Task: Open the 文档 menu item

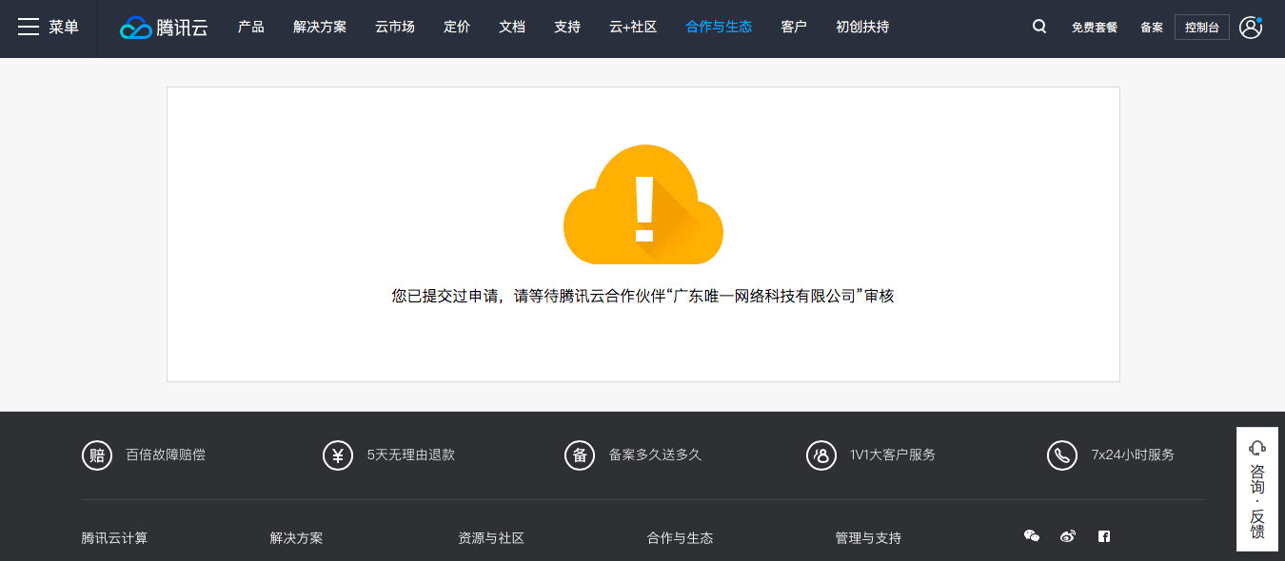Action: [512, 27]
